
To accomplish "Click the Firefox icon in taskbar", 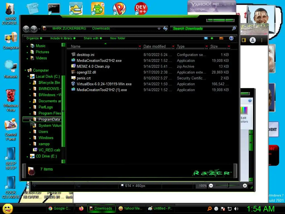I will click(x=81, y=208).
